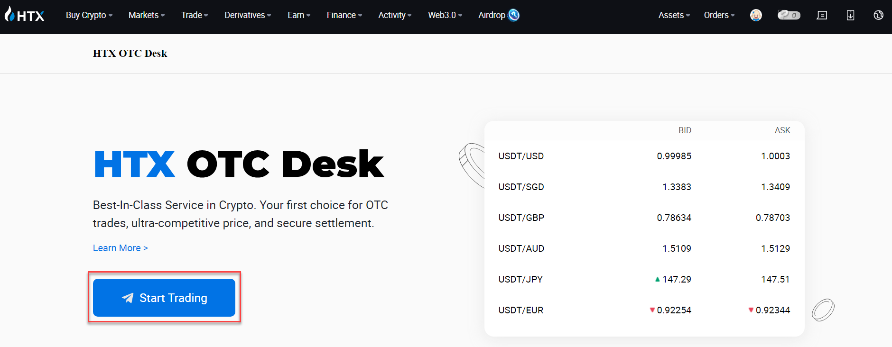Select the USDT/JPY pair label

(520, 279)
